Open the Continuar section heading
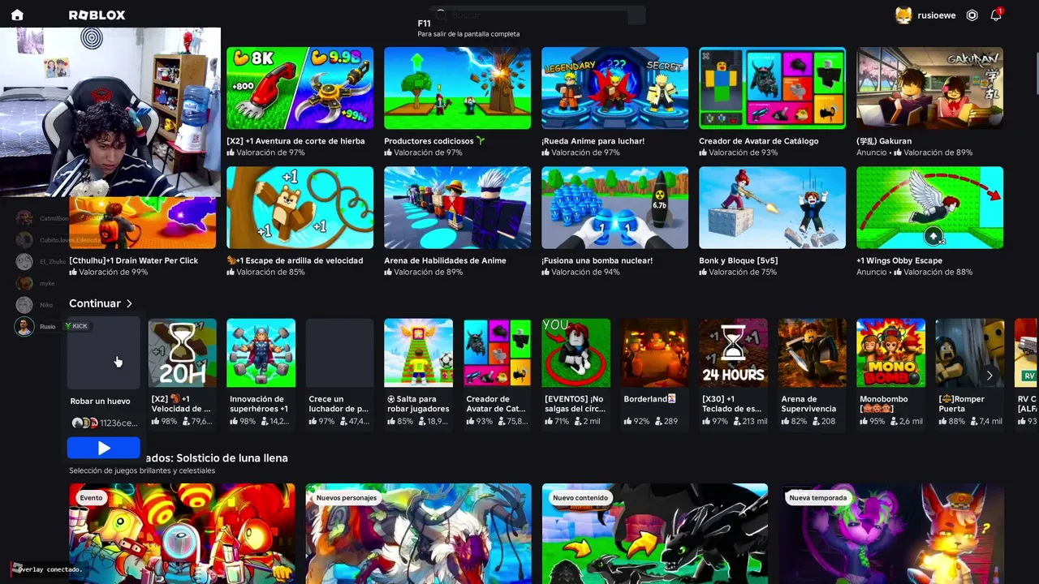 94,303
